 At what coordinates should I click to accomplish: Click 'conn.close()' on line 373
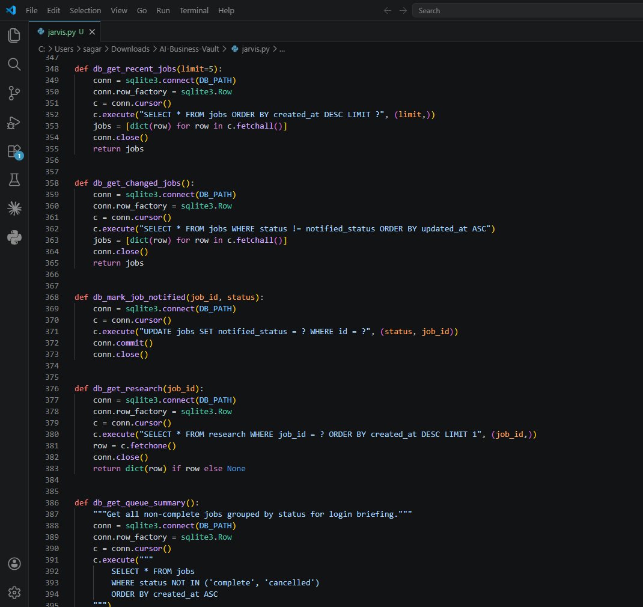121,355
